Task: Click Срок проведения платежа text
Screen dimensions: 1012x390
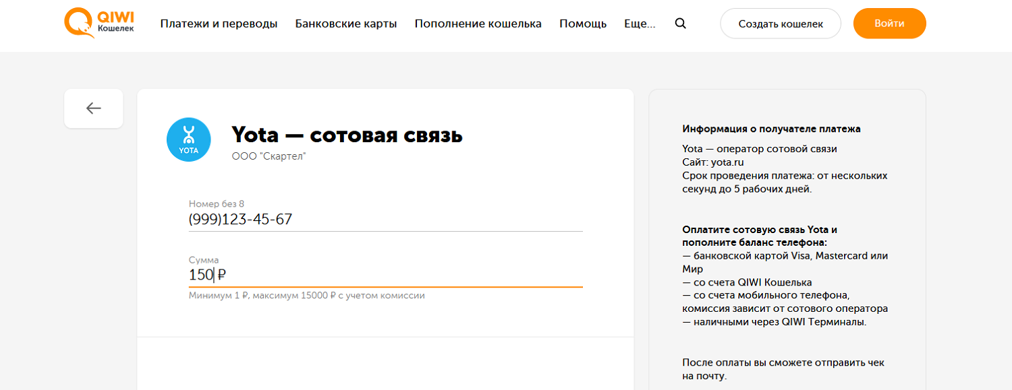Action: tap(785, 183)
